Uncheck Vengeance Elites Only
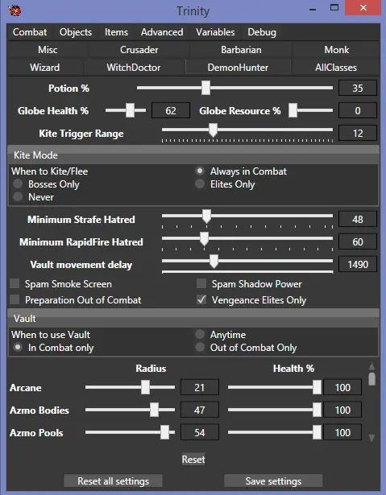Image resolution: width=386 pixels, height=495 pixels. tap(201, 299)
